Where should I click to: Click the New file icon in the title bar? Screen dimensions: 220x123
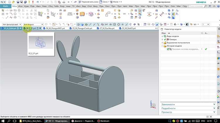tap(10, 2)
